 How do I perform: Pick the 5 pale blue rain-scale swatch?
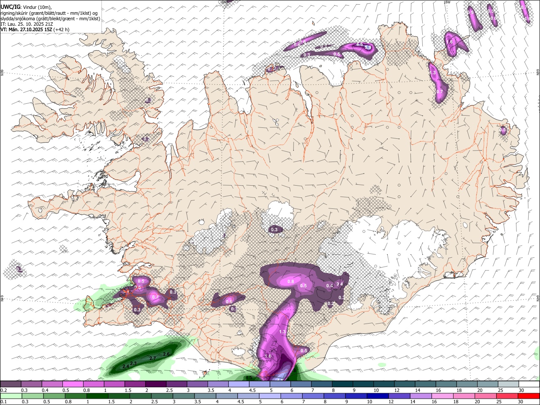click(x=269, y=396)
